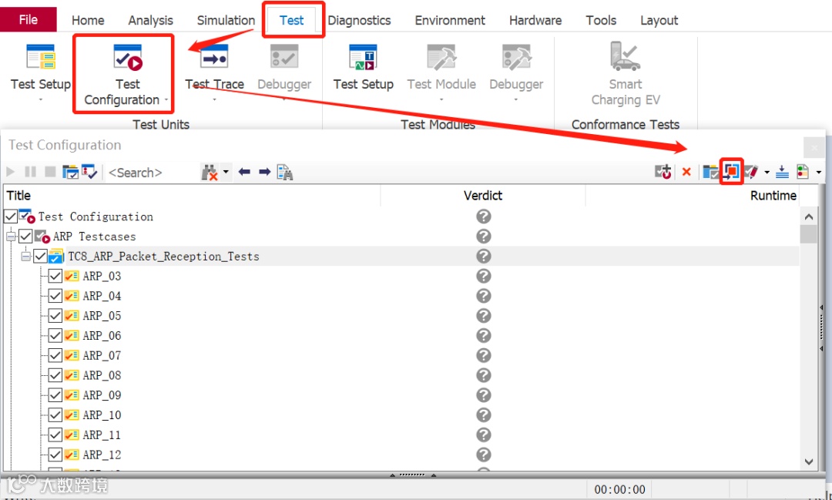Uncheck the ARP_04 test case checkbox
This screenshot has height=500, width=832.
55,296
